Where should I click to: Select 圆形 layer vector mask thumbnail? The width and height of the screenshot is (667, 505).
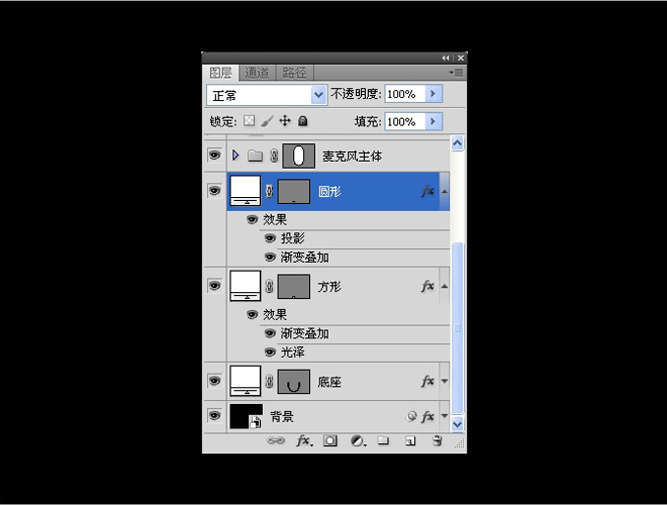[x=293, y=192]
